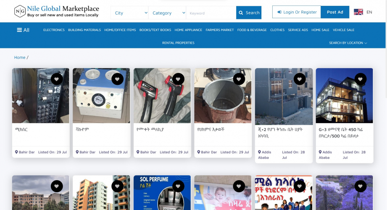Click the blue Search button
This screenshot has width=387, height=210.
(x=249, y=13)
